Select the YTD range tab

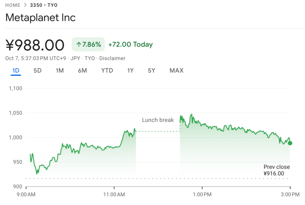[107, 71]
